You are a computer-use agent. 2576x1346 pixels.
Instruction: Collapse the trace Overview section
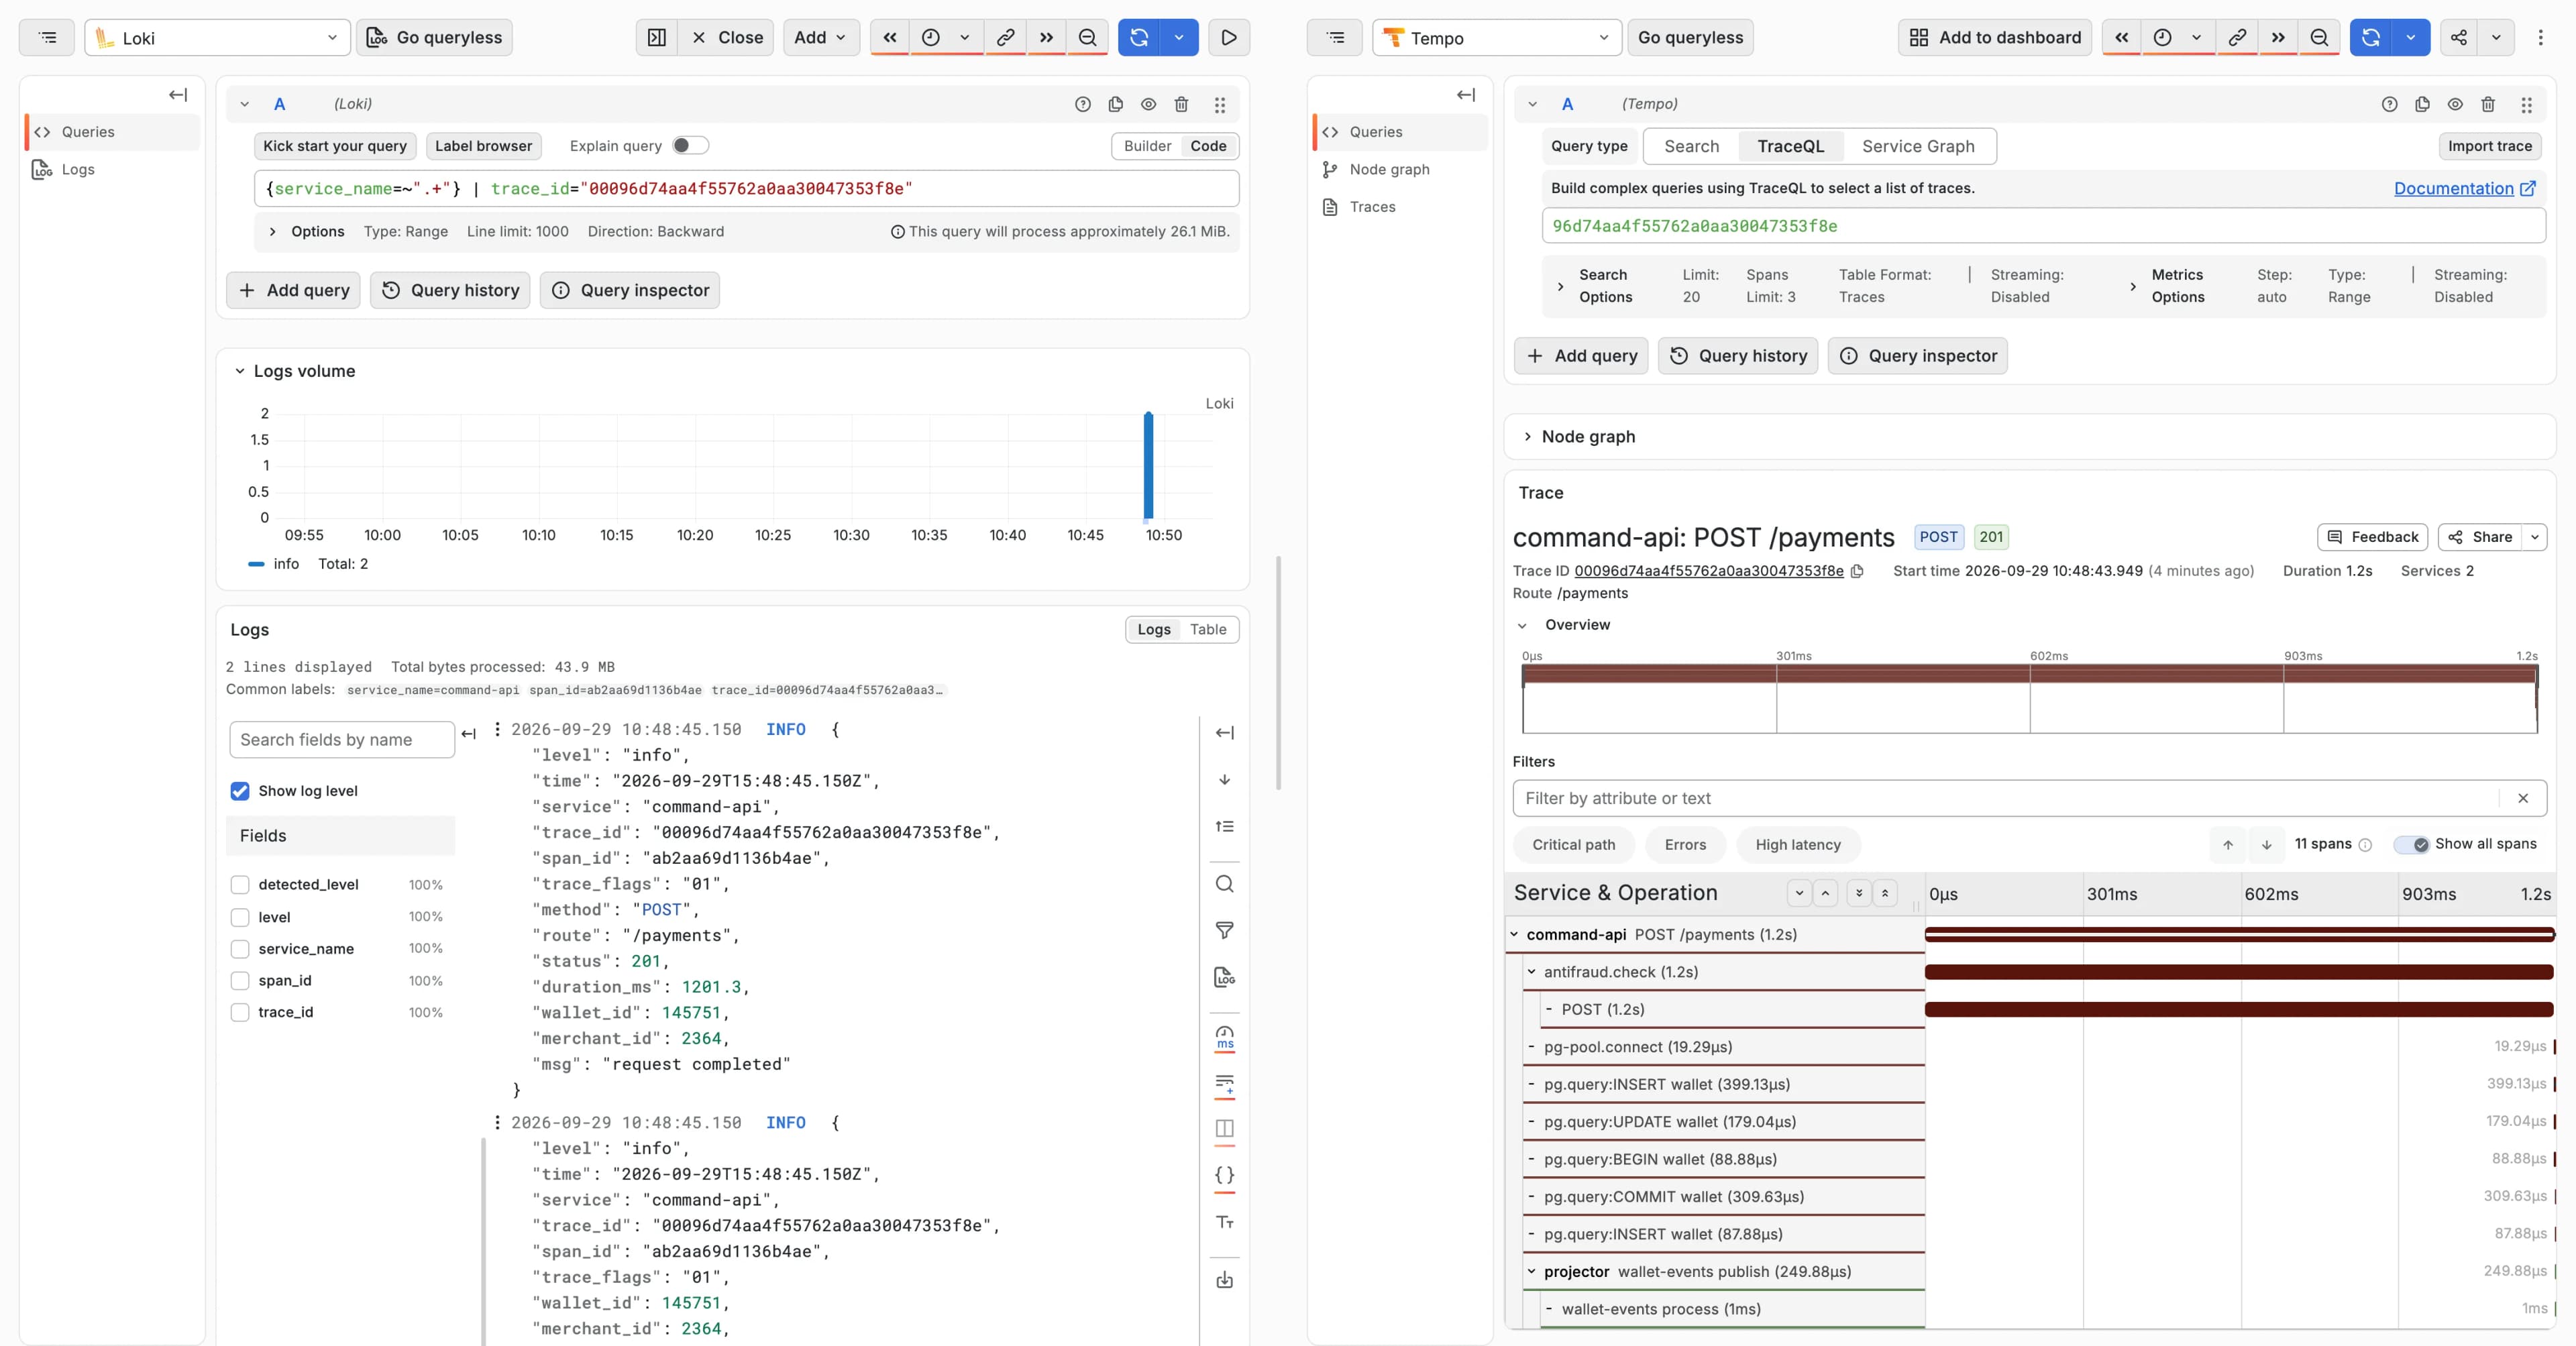point(1522,626)
